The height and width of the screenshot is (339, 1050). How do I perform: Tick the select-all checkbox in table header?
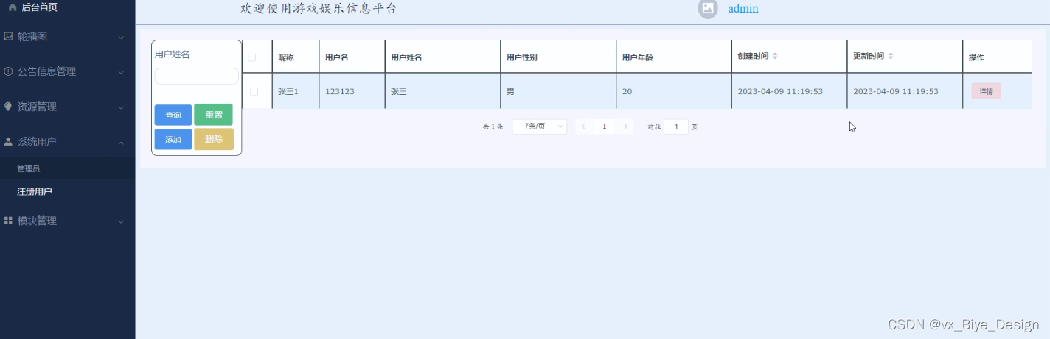(252, 57)
